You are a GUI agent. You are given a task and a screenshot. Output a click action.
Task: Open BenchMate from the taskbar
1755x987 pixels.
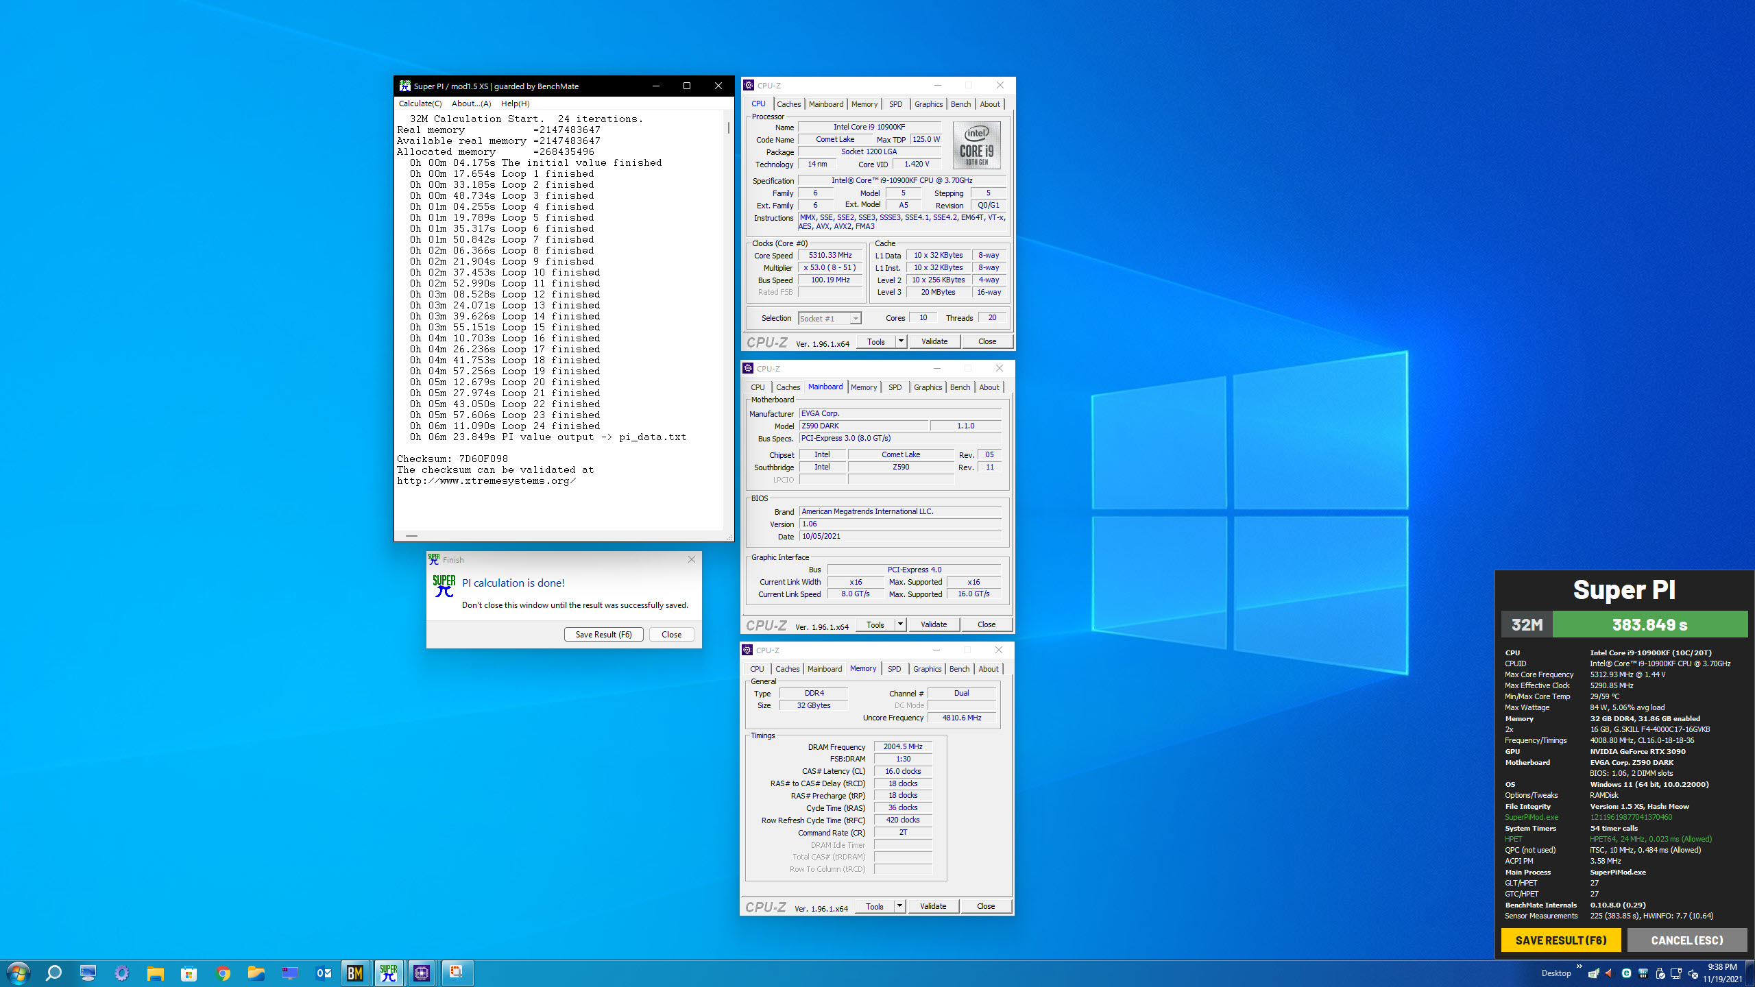[355, 973]
